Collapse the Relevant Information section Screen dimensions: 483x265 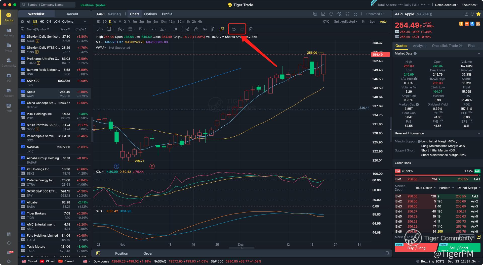pos(479,133)
